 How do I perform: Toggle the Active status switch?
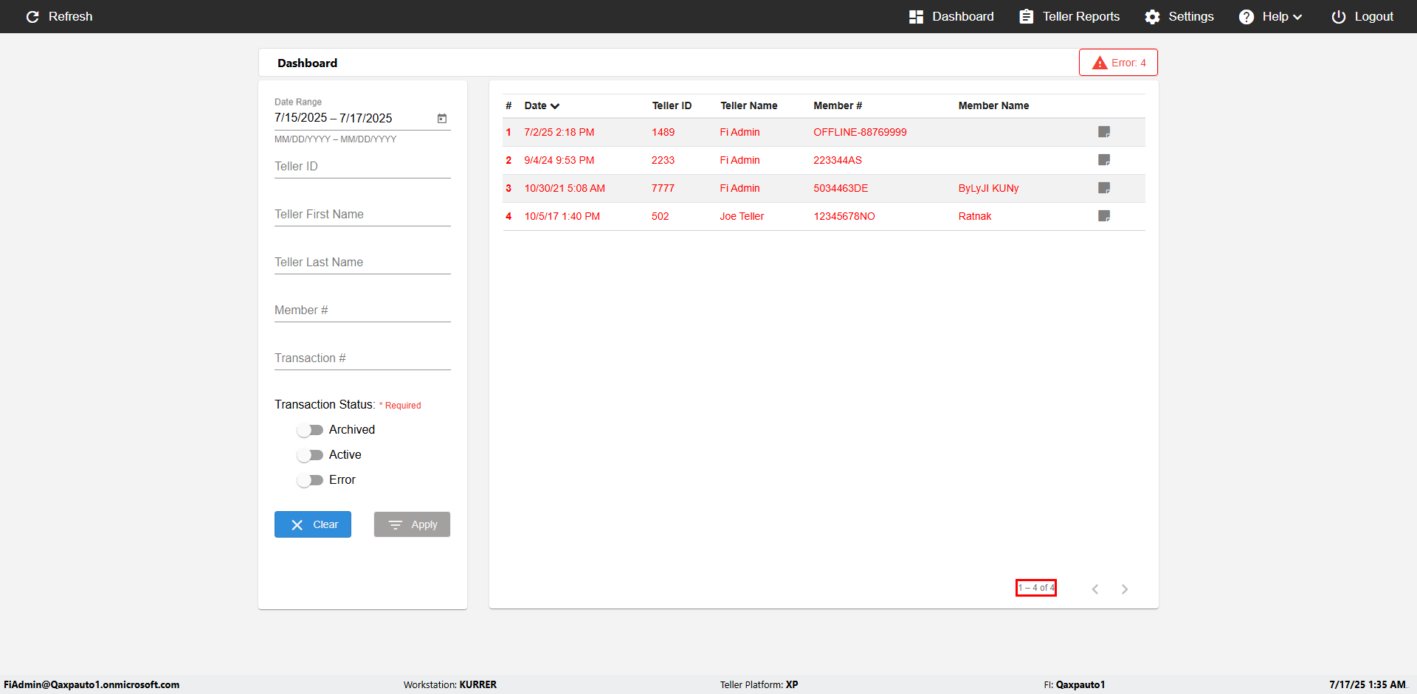[x=310, y=455]
